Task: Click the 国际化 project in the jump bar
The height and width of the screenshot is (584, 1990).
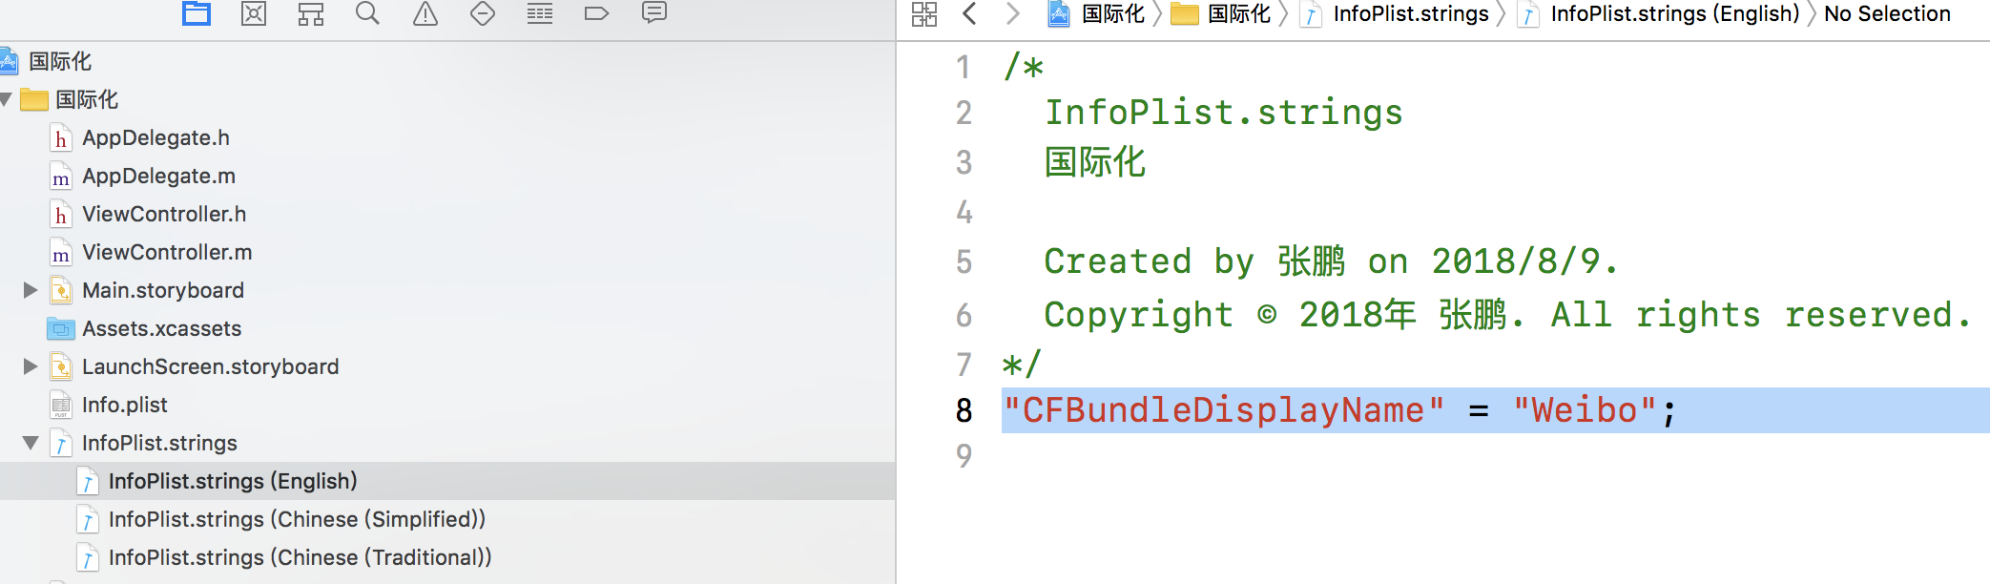Action: click(1096, 14)
